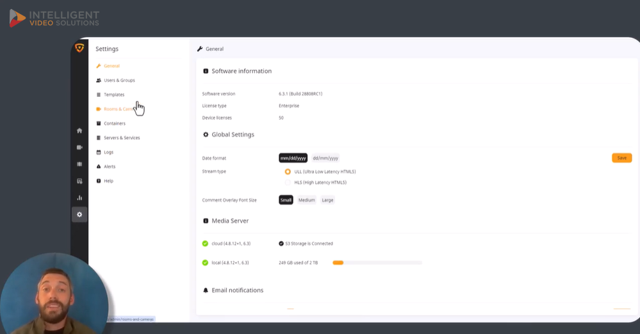The height and width of the screenshot is (334, 640).
Task: Click the bell icon beside Alerts
Action: coord(99,167)
